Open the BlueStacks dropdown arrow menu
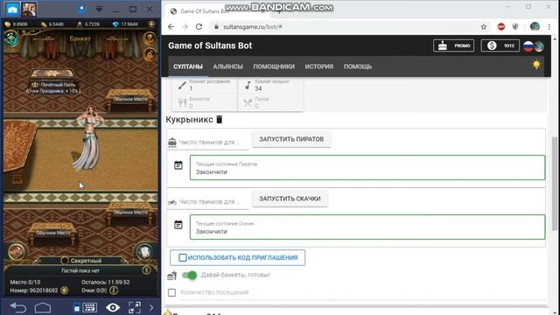Screen dimensions: 560x315 (99, 10)
